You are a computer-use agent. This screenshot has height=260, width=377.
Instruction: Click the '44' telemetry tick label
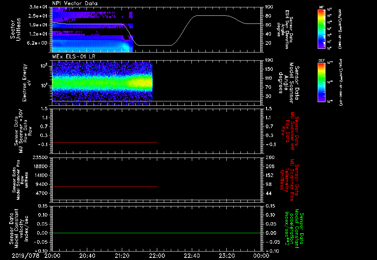pyautogui.click(x=268, y=193)
